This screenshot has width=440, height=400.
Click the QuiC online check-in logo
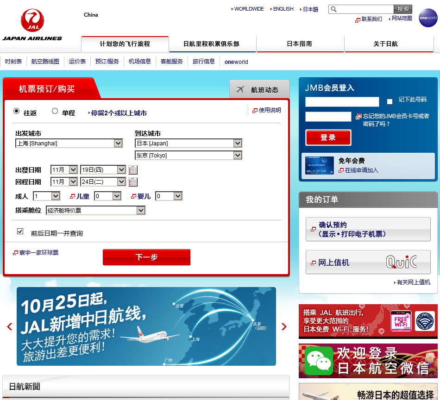tap(401, 262)
